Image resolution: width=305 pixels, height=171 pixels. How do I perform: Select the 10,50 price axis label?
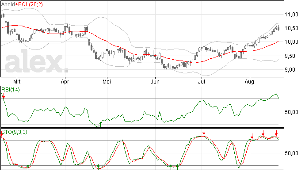(291, 28)
